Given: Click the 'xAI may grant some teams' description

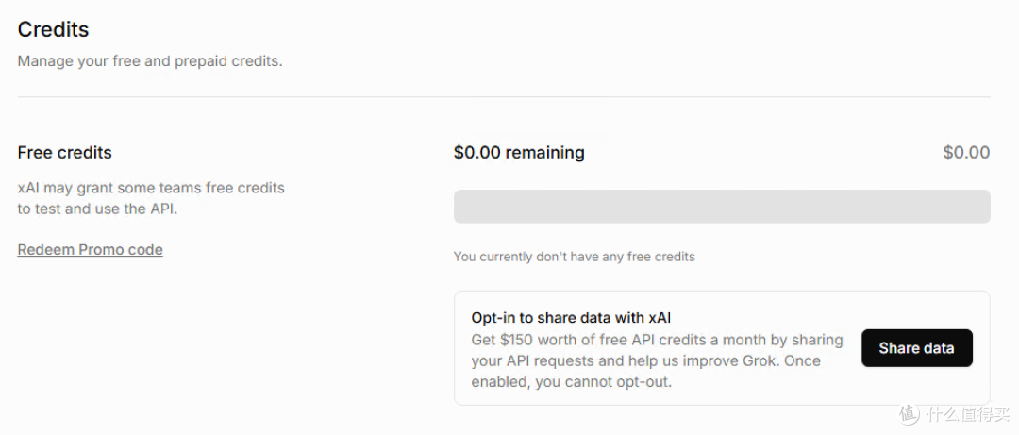Looking at the screenshot, I should click(x=151, y=189).
